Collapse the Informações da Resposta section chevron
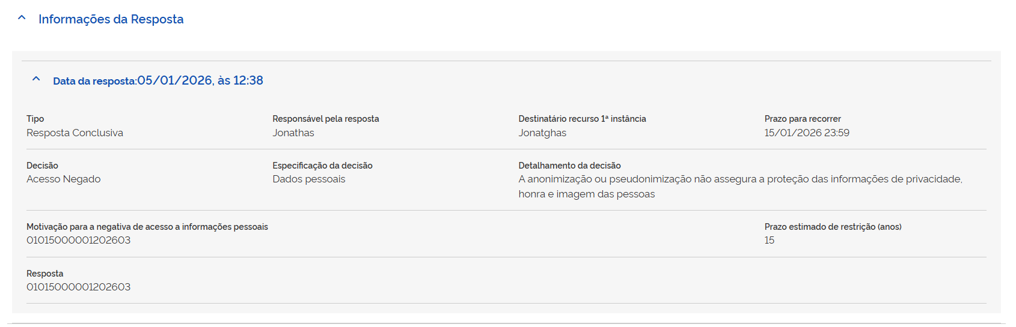The height and width of the screenshot is (327, 1016). click(22, 18)
